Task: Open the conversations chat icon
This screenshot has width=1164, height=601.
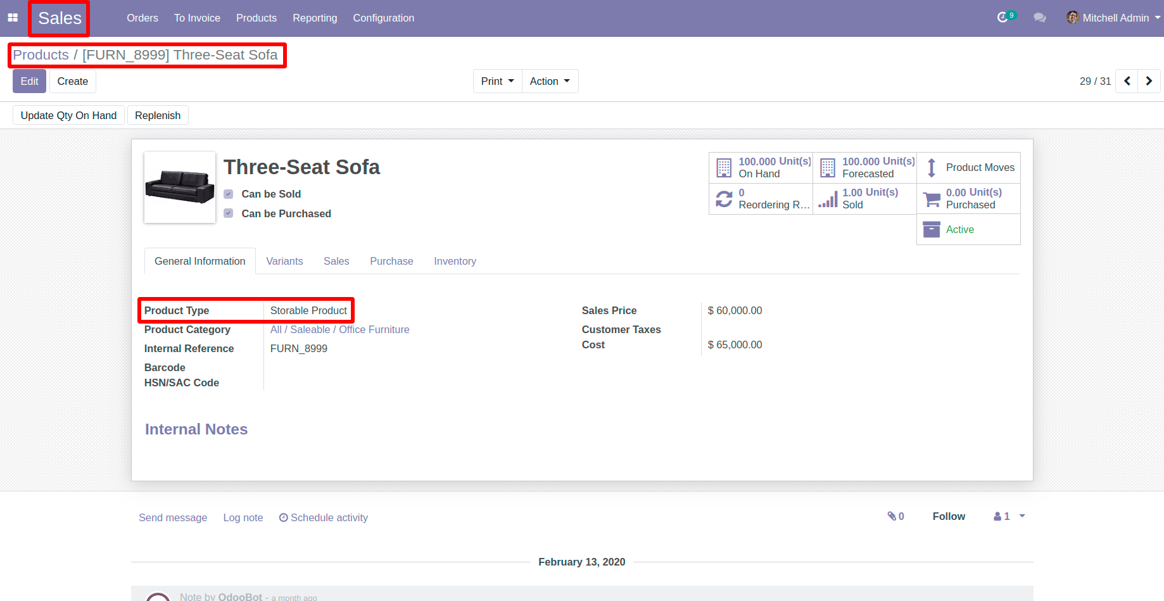Action: click(x=1039, y=18)
